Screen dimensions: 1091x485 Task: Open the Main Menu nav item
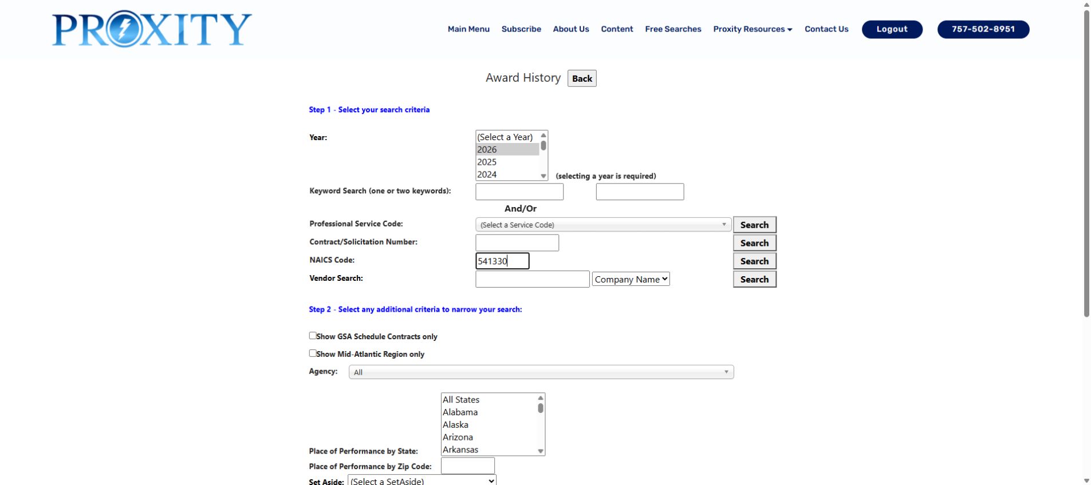tap(468, 29)
